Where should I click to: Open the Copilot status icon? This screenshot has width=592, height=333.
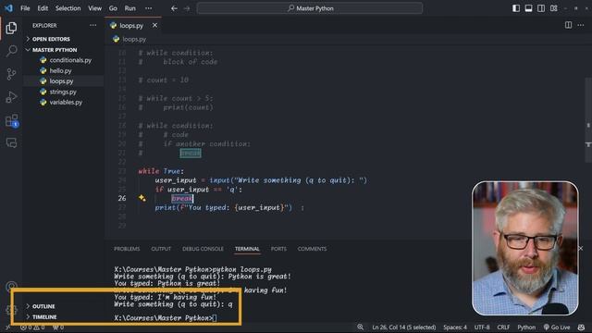coord(582,327)
